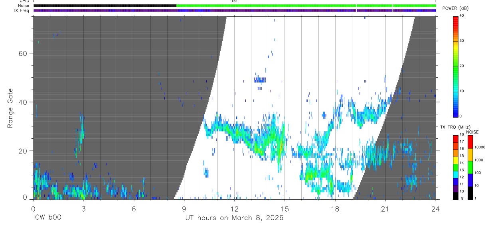Pick the yellow segment of the TX FRQ colorbar
The height and width of the screenshot is (226, 490).
[455, 160]
